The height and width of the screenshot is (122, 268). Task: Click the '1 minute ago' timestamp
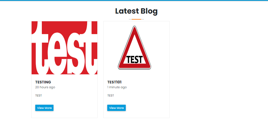(117, 87)
